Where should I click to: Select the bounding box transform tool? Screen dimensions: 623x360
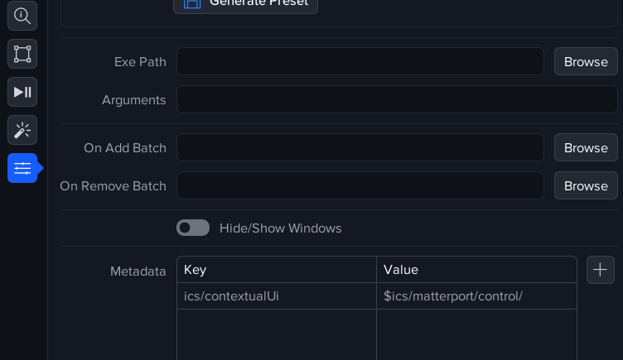(22, 54)
